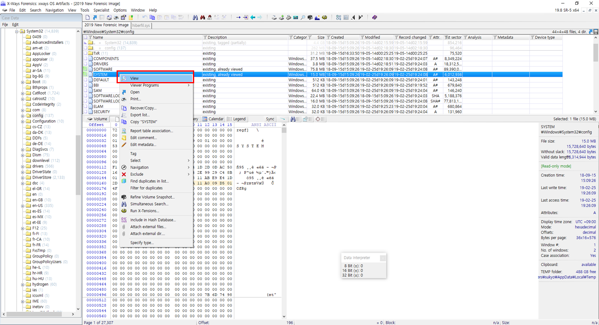Image resolution: width=599 pixels, height=325 pixels.
Task: Click the Find Hex Values icon
Action: (x=209, y=18)
